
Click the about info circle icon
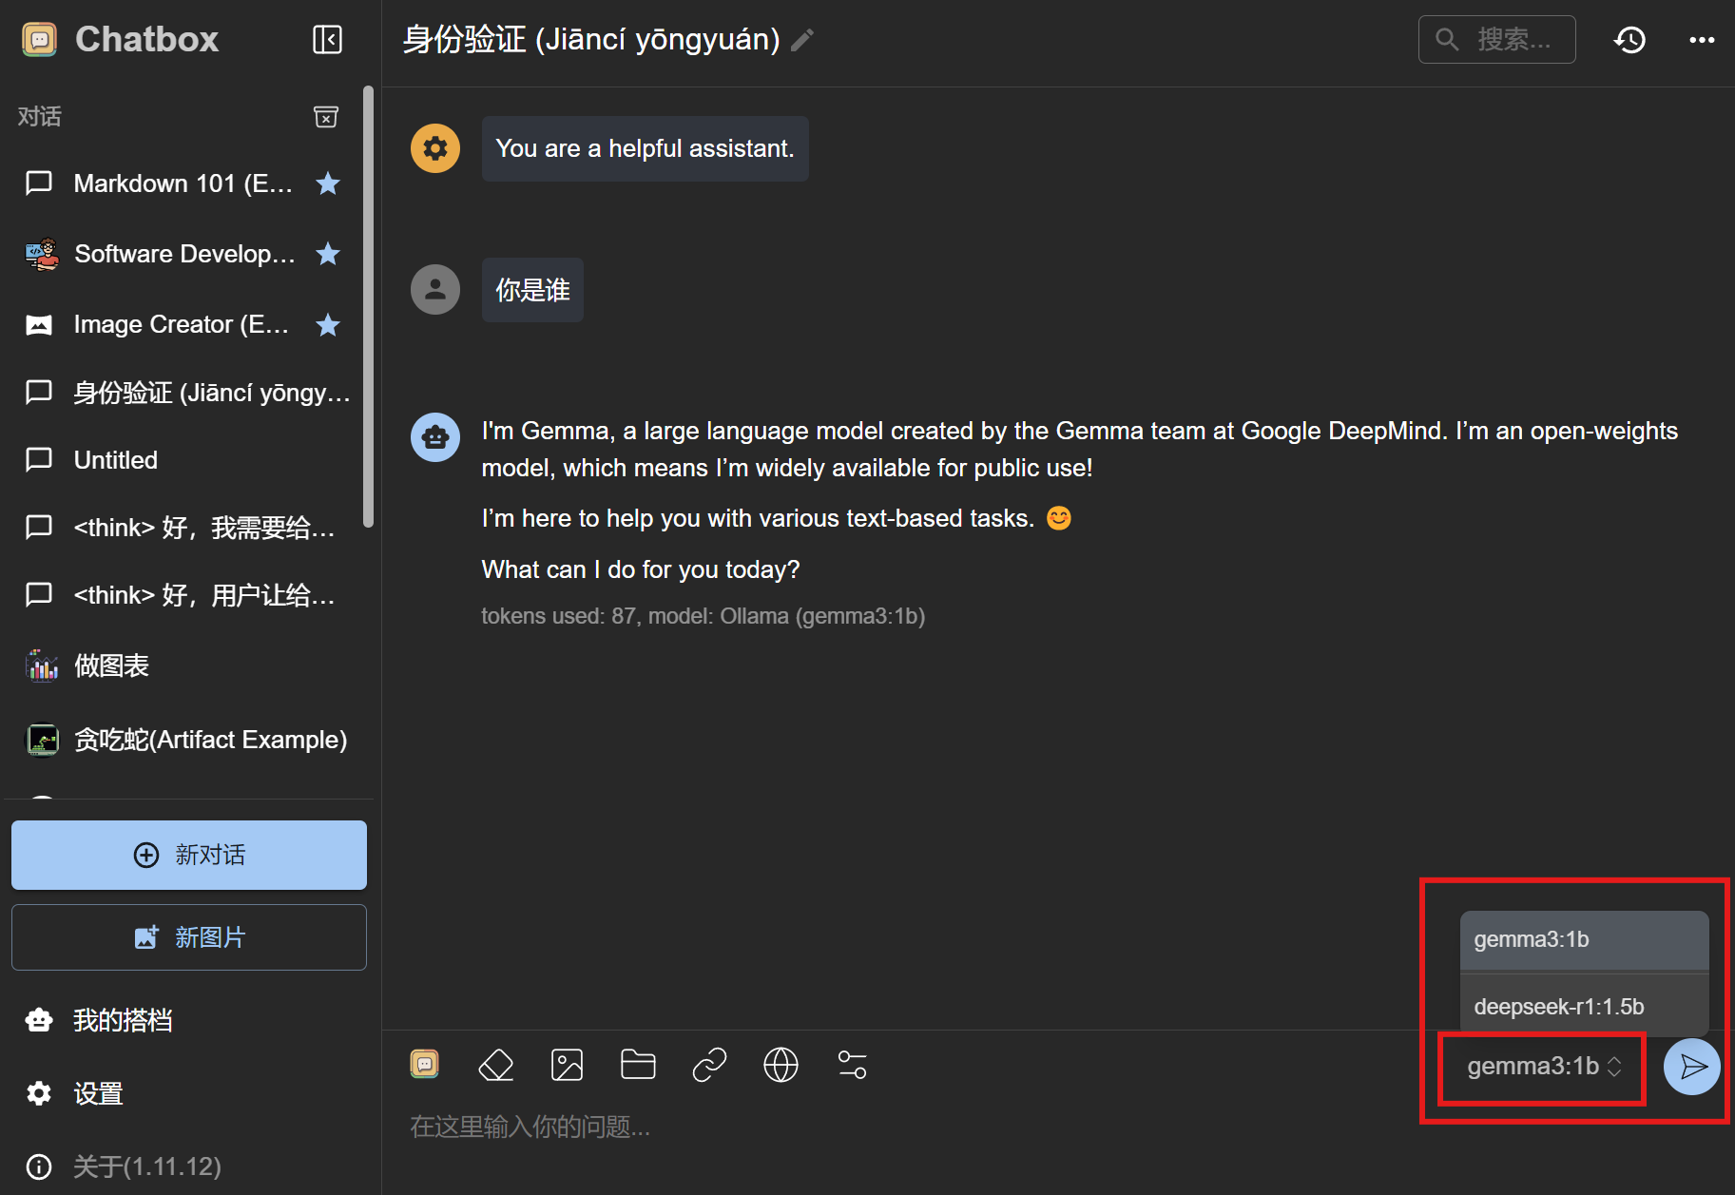39,1166
